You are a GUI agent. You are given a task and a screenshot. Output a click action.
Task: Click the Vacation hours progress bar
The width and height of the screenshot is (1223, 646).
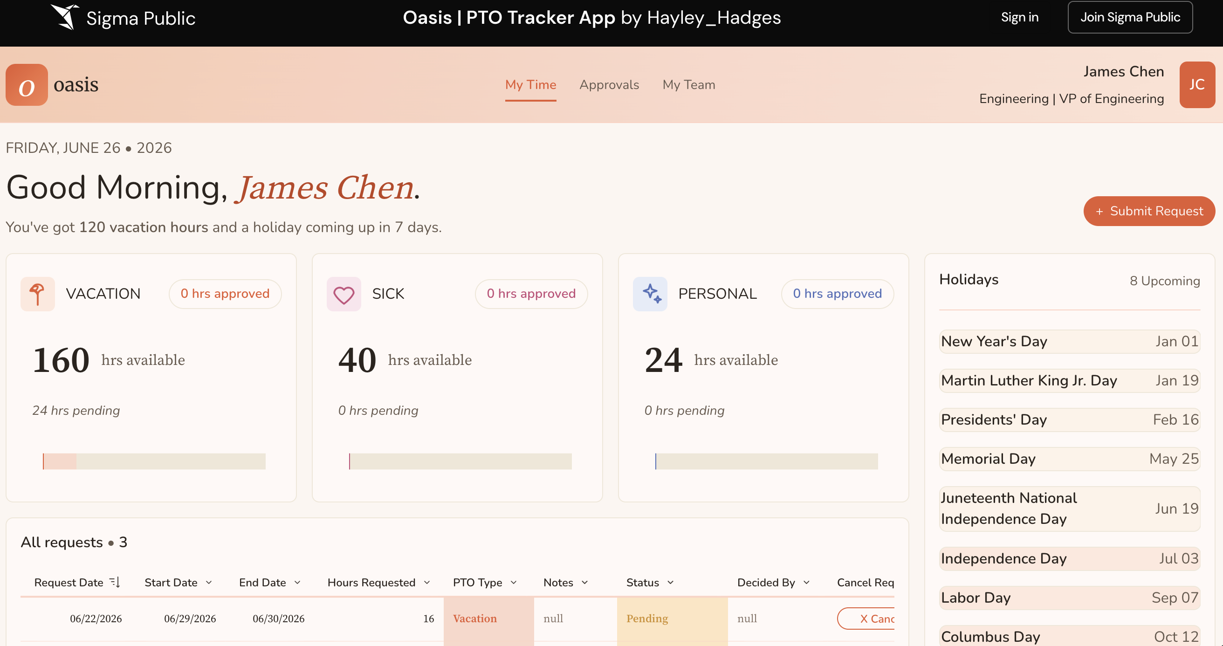(154, 461)
